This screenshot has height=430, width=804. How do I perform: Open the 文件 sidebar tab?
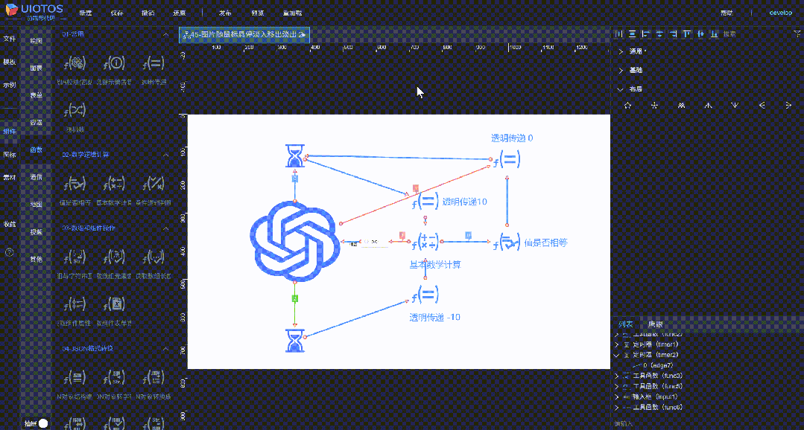[9, 39]
